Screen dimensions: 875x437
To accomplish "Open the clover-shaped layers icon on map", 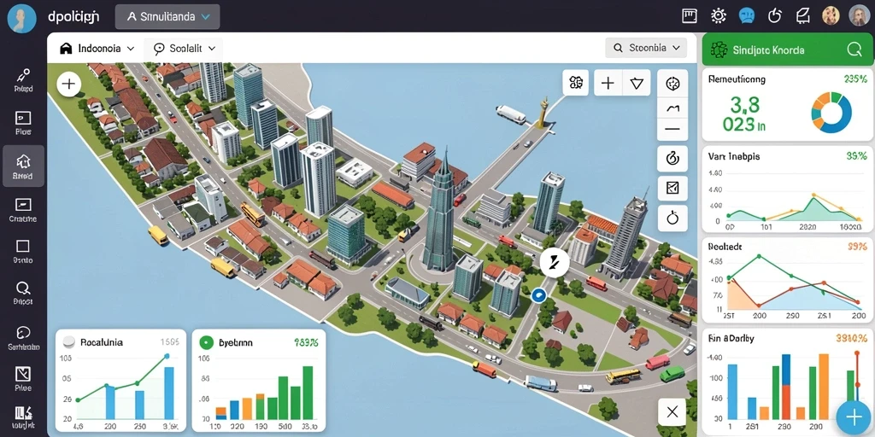I will pos(576,83).
